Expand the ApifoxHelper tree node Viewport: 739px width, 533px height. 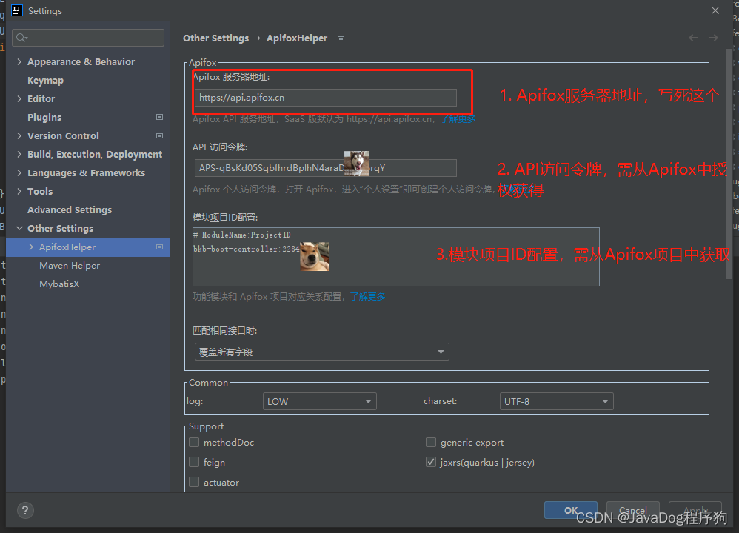(31, 247)
